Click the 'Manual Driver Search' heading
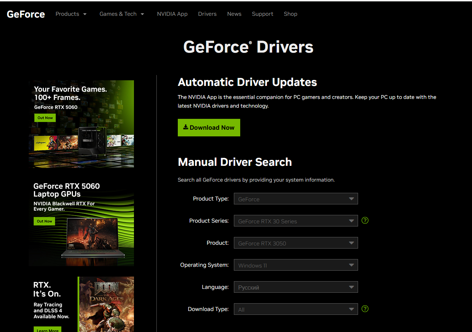 (235, 162)
